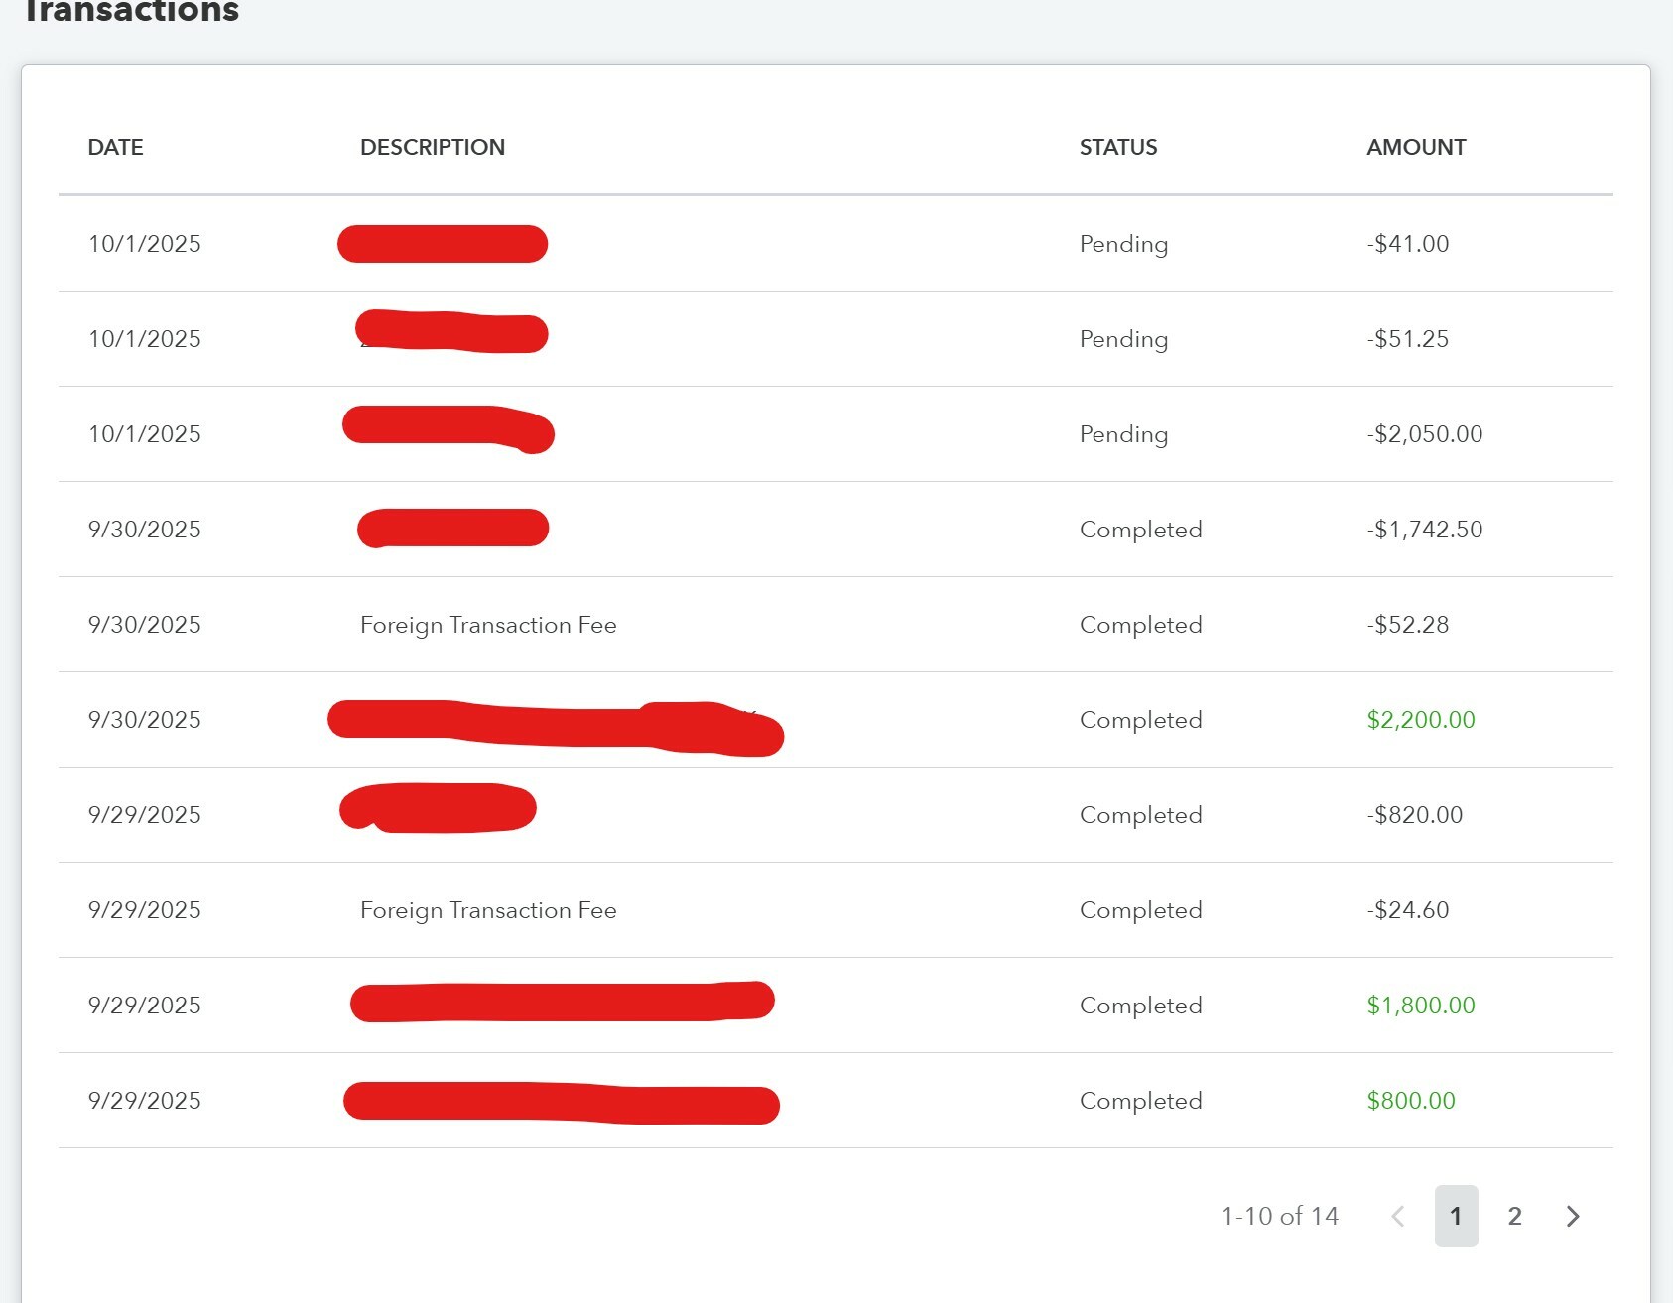
Task: Click the Transactions page heading
Action: (x=130, y=11)
